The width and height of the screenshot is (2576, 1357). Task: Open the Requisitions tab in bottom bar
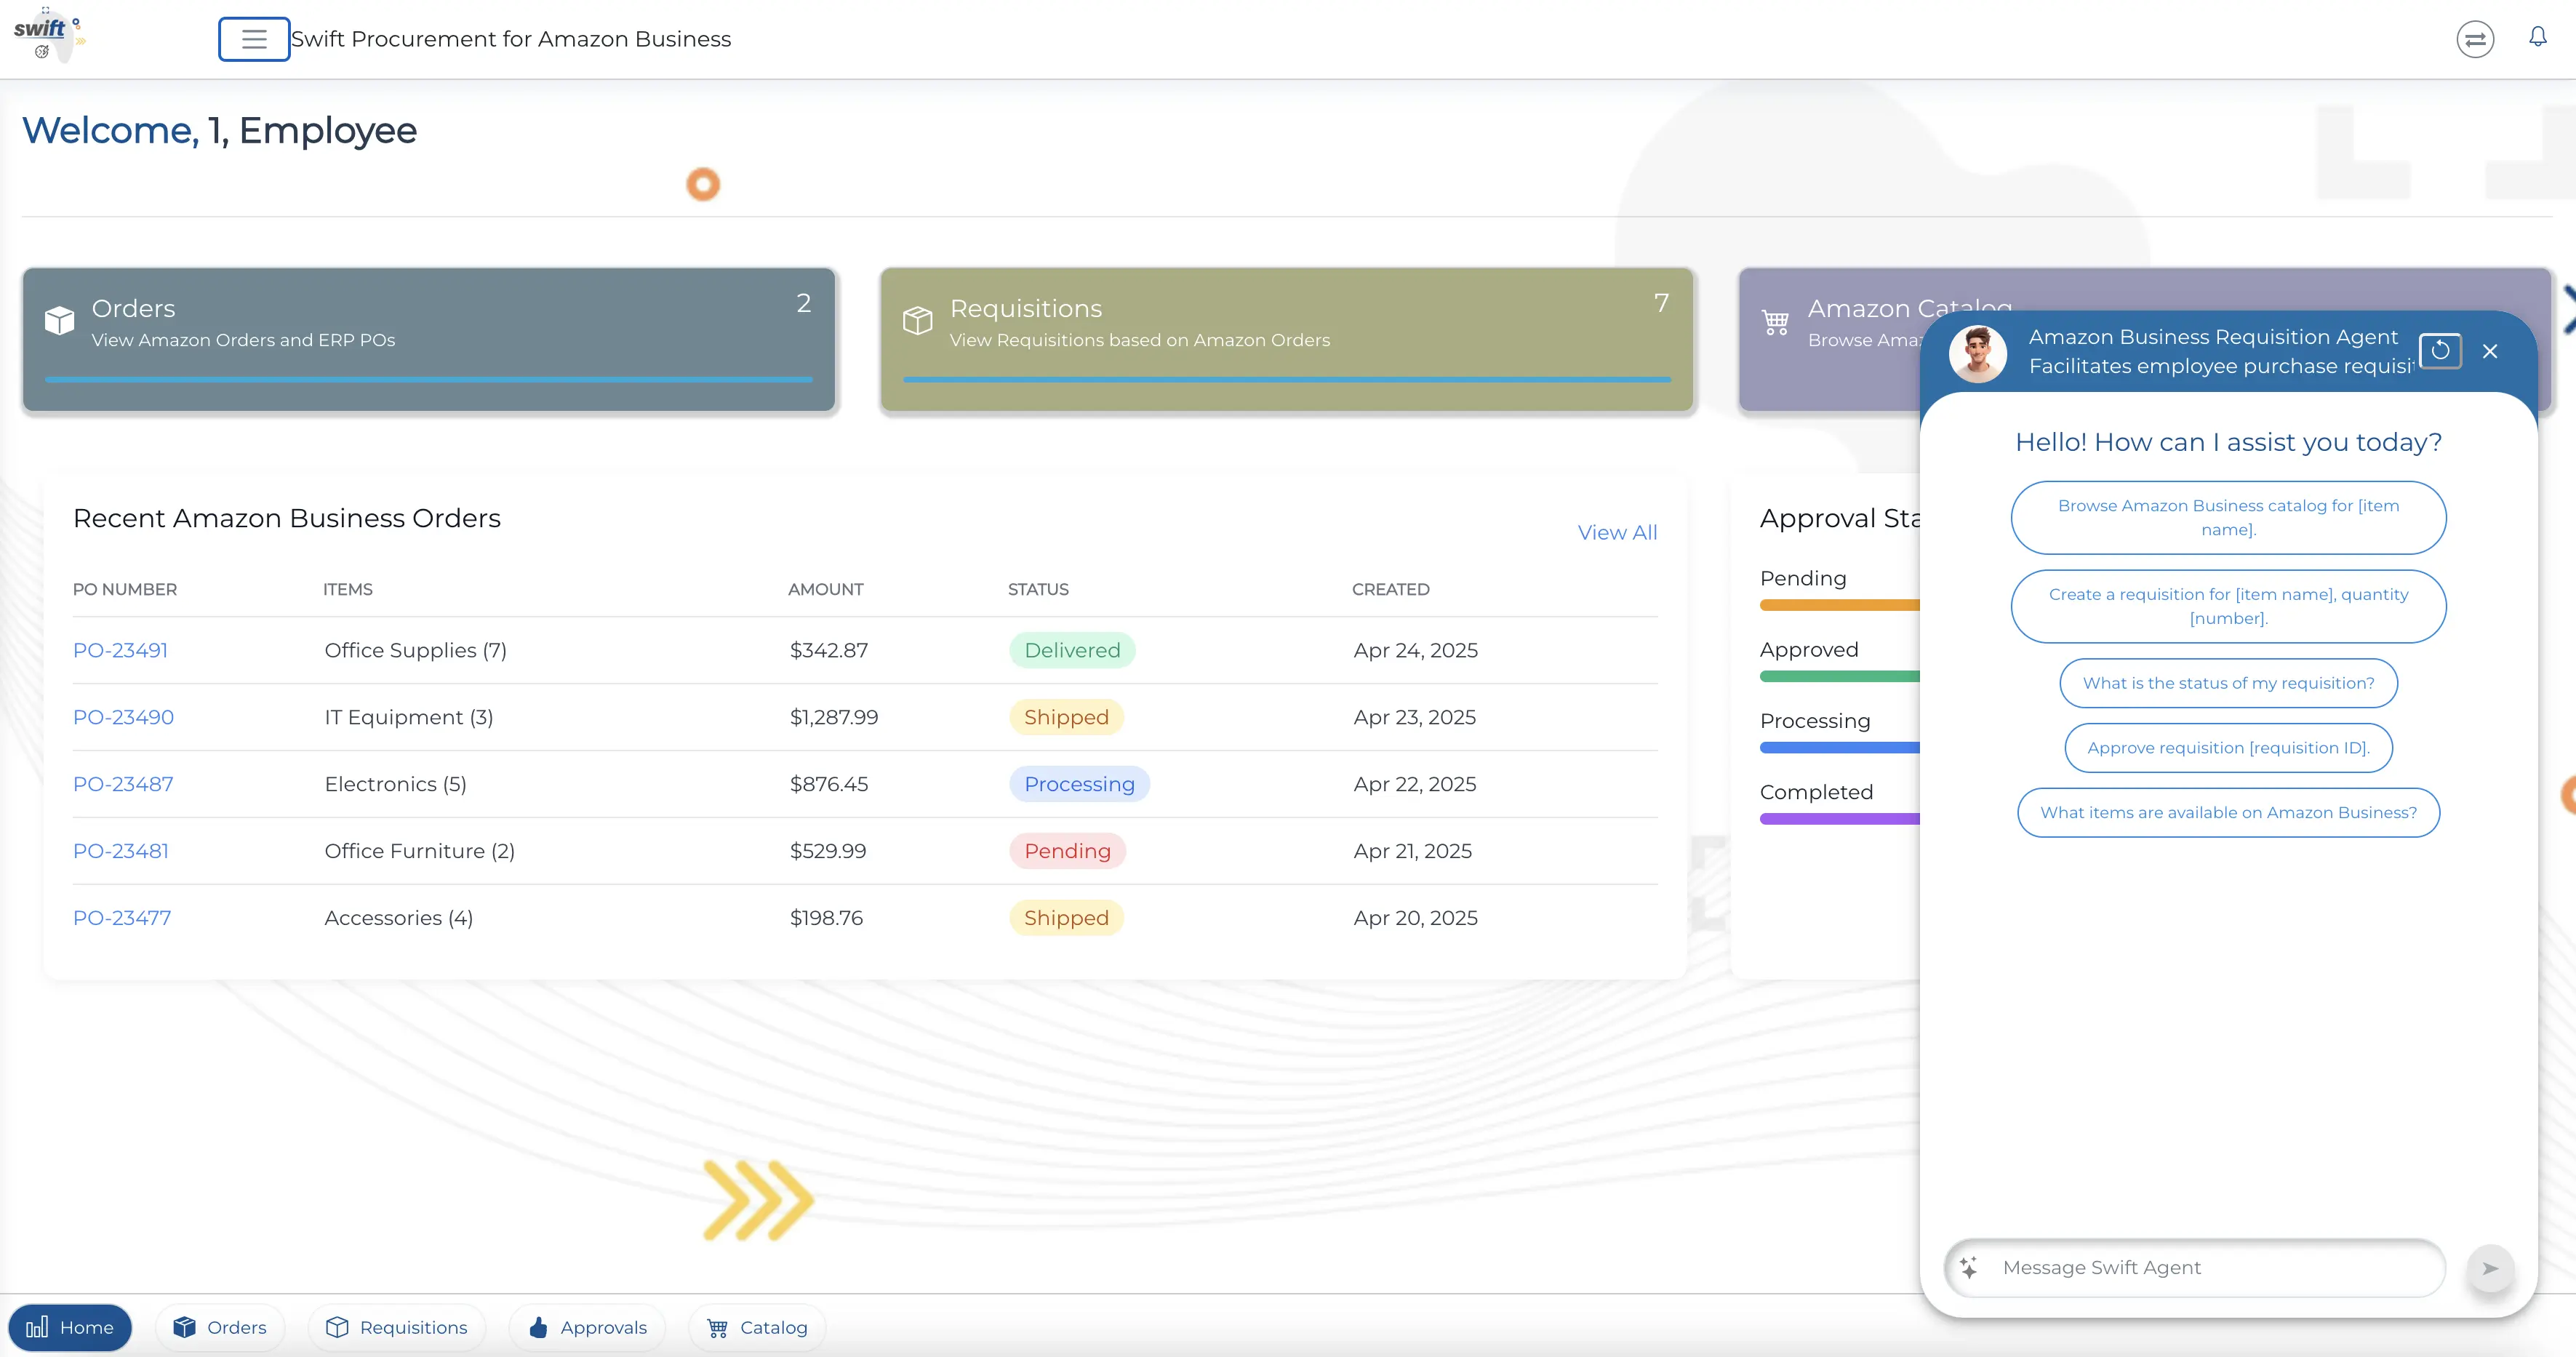397,1327
